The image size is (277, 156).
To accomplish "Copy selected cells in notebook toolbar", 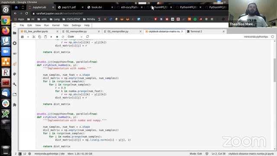I will click(x=39, y=37).
